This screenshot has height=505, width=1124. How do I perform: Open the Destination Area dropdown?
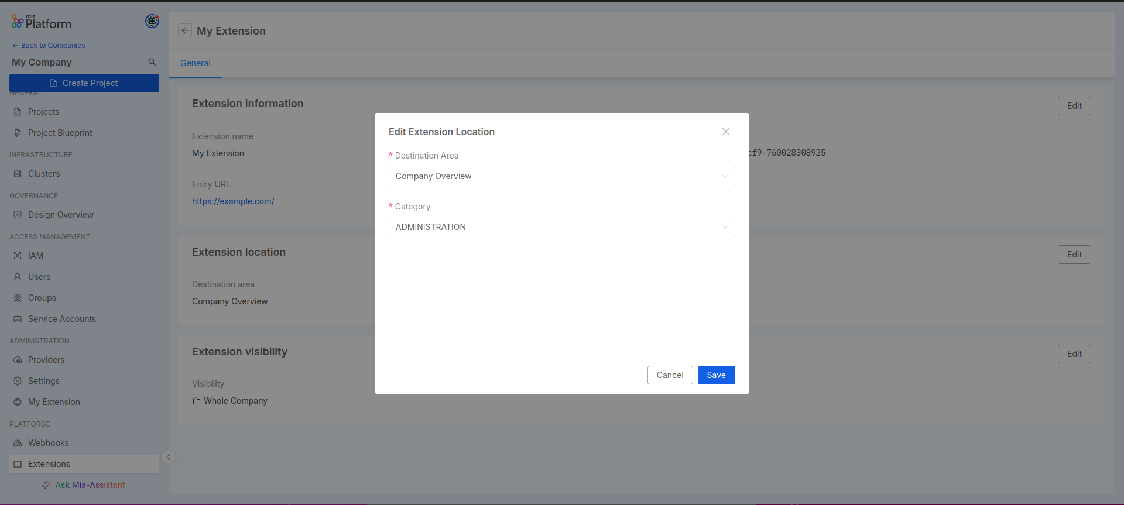point(562,176)
